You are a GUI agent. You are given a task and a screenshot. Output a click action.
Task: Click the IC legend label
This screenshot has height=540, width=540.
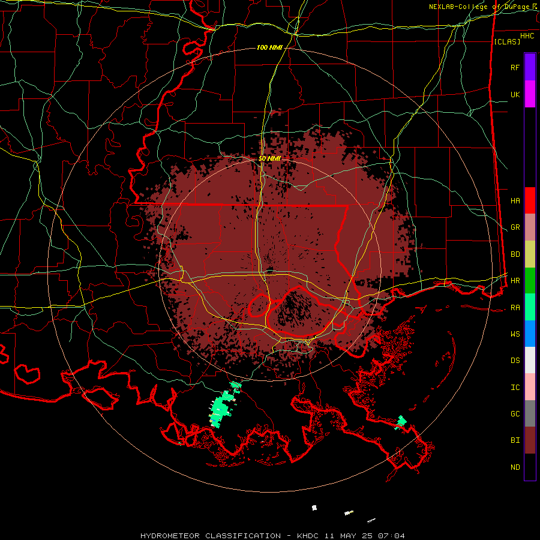515,388
